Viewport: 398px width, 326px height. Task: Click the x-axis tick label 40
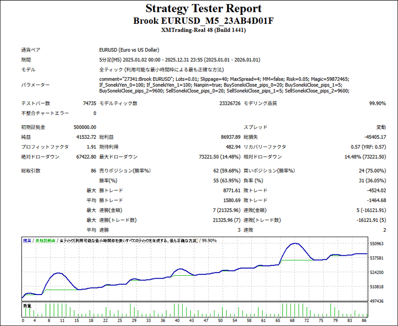pos(177,320)
